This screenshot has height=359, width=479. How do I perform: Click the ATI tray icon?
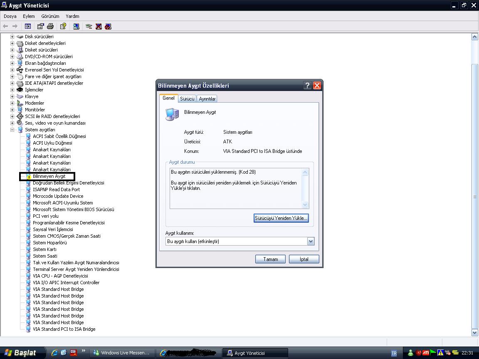click(x=425, y=353)
